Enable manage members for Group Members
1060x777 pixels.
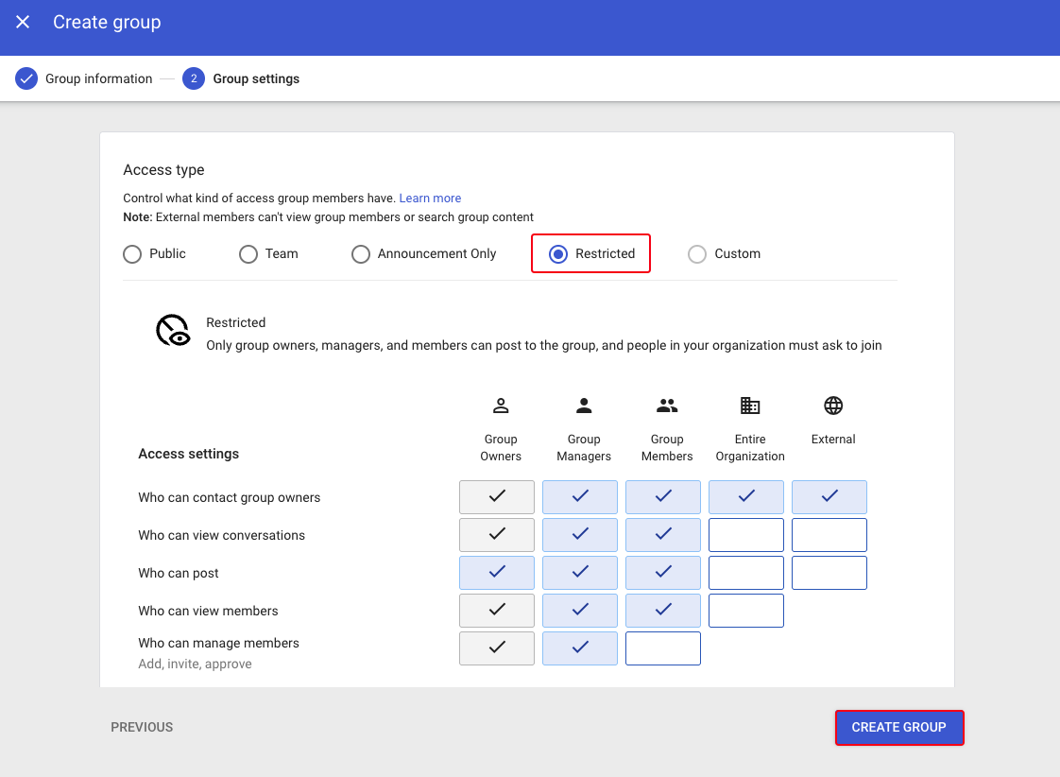[x=663, y=648]
